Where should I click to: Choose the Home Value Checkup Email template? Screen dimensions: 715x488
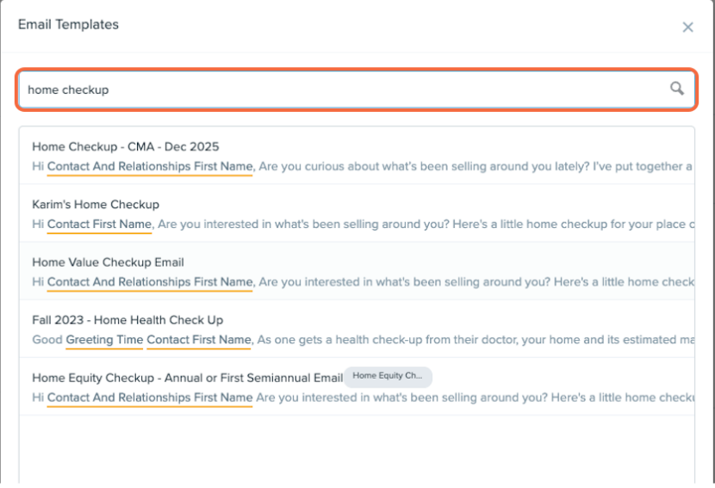(108, 262)
